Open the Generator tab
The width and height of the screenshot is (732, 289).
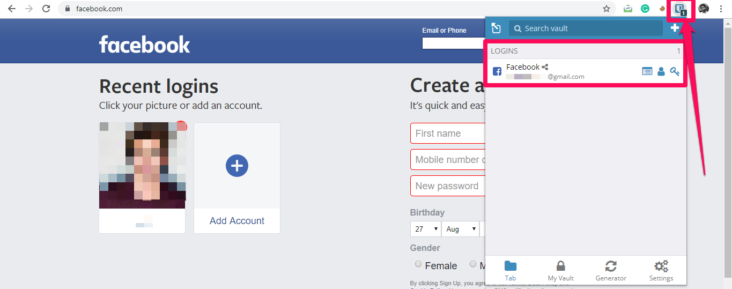point(611,271)
